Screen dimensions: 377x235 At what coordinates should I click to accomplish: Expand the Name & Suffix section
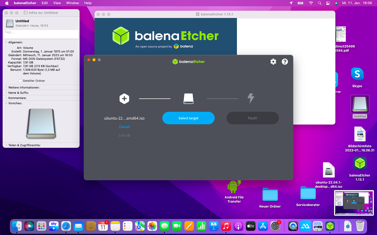6,93
